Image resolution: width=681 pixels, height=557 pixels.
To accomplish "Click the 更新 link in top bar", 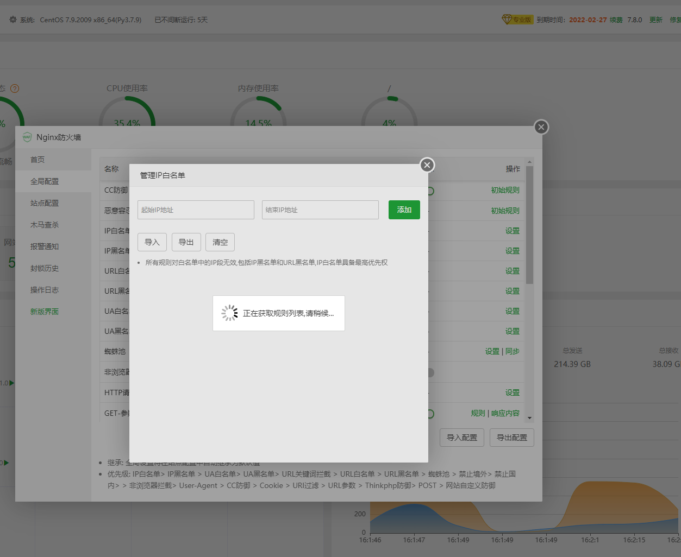I will [656, 20].
